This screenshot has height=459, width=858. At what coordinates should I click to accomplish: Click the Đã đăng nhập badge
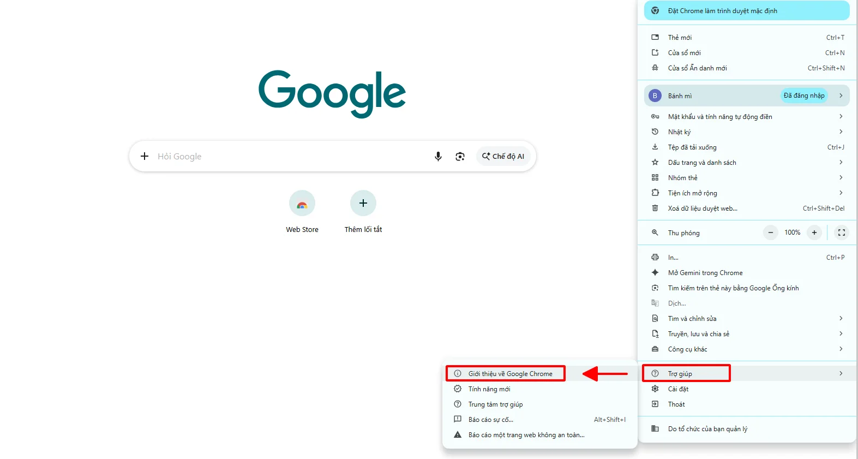[804, 96]
